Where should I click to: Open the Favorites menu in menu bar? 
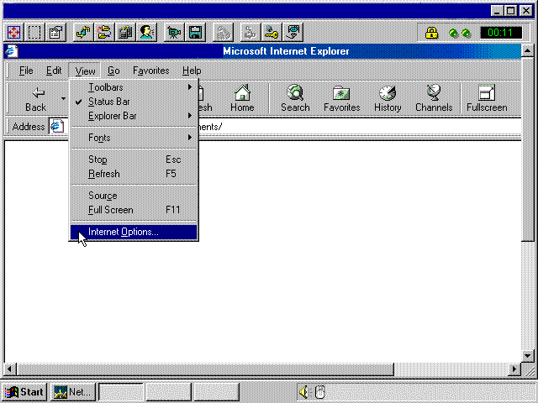(151, 71)
